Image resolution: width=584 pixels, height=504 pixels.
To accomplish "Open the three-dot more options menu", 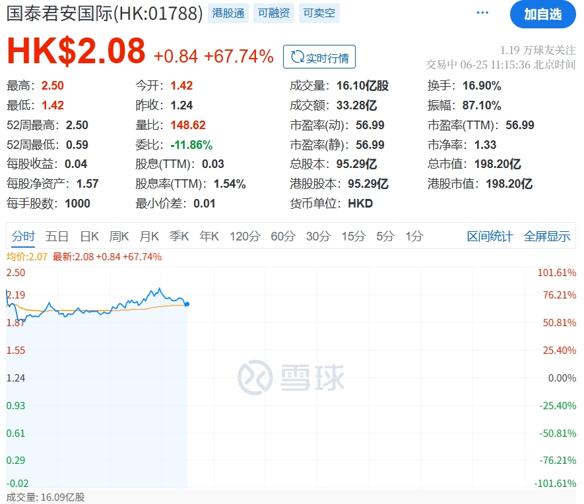I will click(482, 13).
